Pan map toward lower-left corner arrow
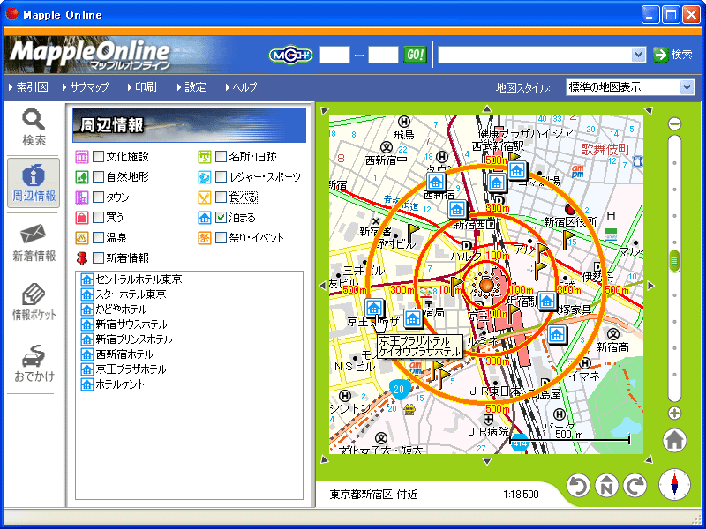Image resolution: width=706 pixels, height=529 pixels. 324,459
